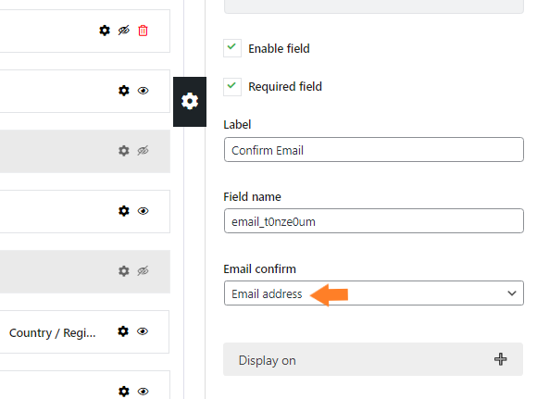Select the Country / Regi... field row
537x399 pixels.
tap(84, 331)
